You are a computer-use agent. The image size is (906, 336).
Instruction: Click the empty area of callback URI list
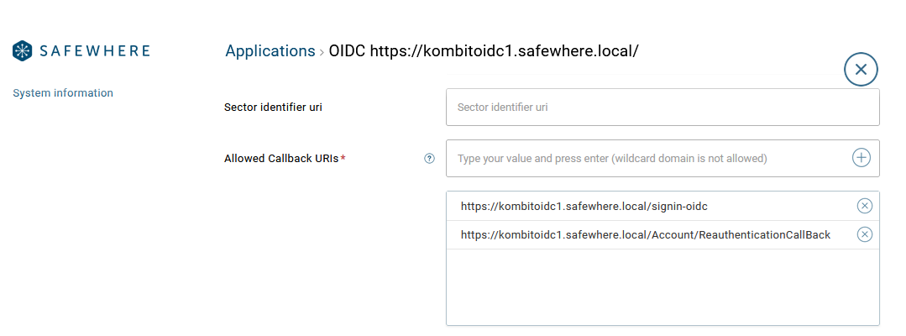pyautogui.click(x=662, y=286)
